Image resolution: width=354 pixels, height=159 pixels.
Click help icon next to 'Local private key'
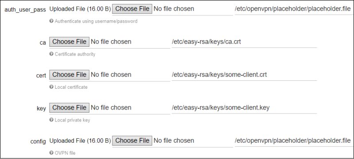click(x=51, y=120)
